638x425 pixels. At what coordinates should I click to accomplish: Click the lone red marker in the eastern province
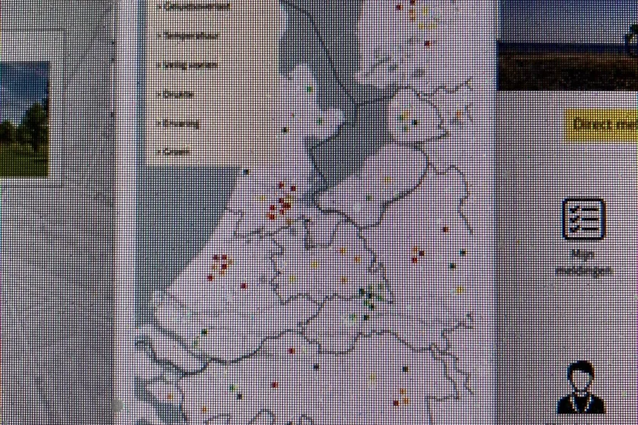coord(445,229)
